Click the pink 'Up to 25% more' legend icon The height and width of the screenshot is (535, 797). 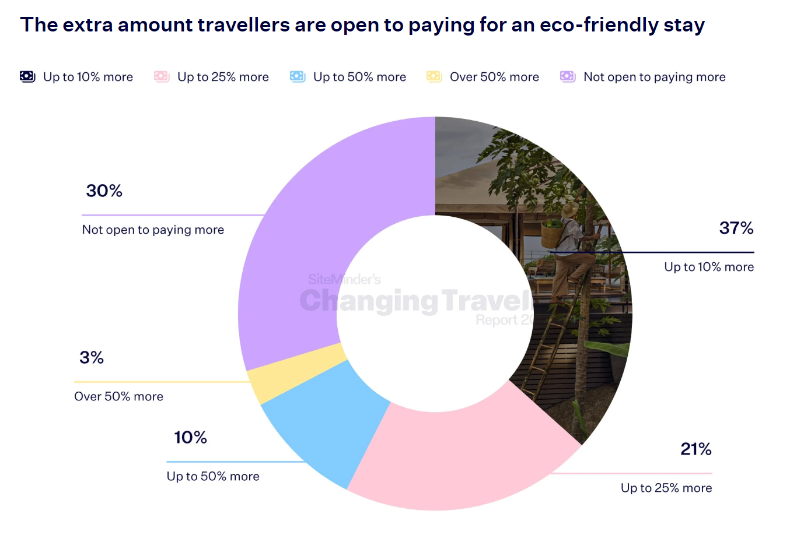(162, 77)
